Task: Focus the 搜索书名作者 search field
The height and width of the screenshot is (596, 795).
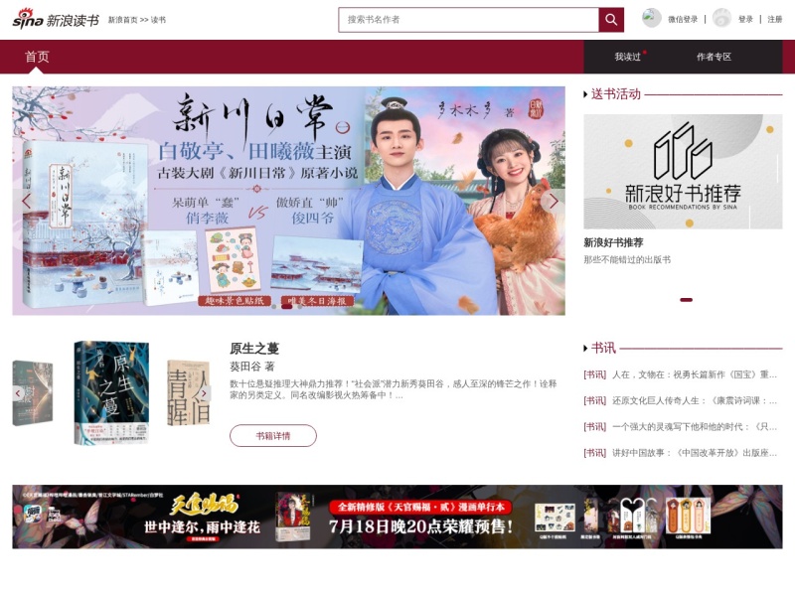Action: (x=468, y=20)
